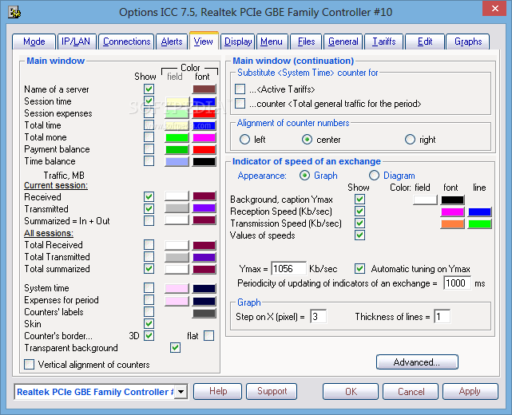Go to the Connections tab

point(126,41)
